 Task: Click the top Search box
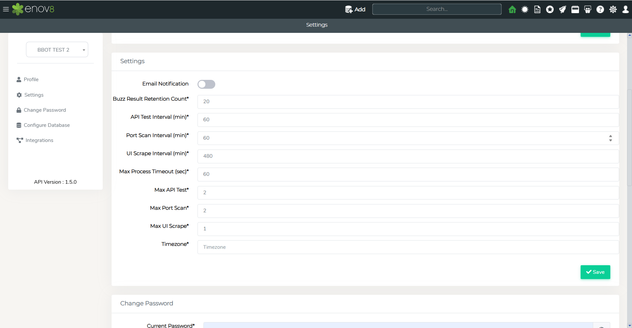[436, 9]
